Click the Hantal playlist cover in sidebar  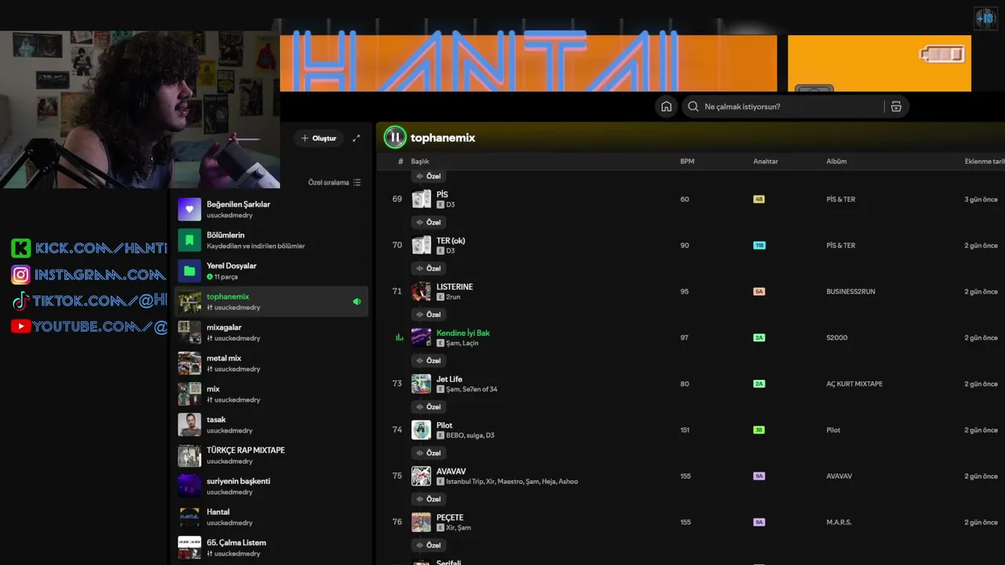(189, 517)
